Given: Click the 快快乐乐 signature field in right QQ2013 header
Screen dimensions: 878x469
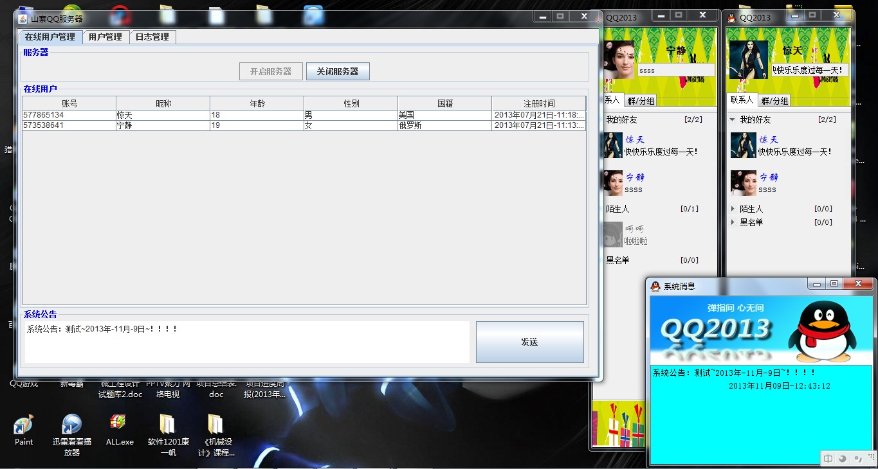Looking at the screenshot, I should [x=810, y=70].
